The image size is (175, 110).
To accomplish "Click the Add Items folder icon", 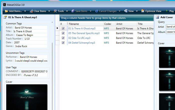I will [6, 11].
